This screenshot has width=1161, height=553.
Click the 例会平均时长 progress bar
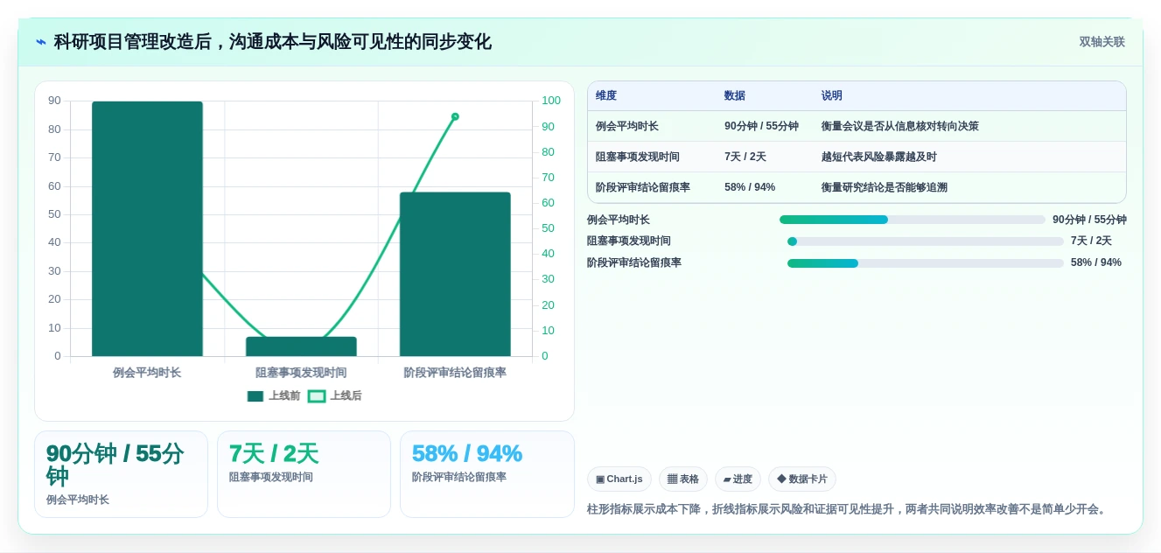pyautogui.click(x=913, y=220)
